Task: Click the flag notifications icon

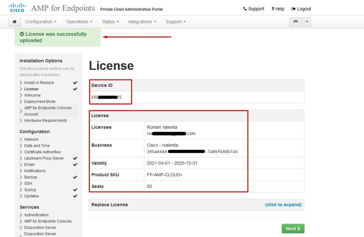Action: 295,22
